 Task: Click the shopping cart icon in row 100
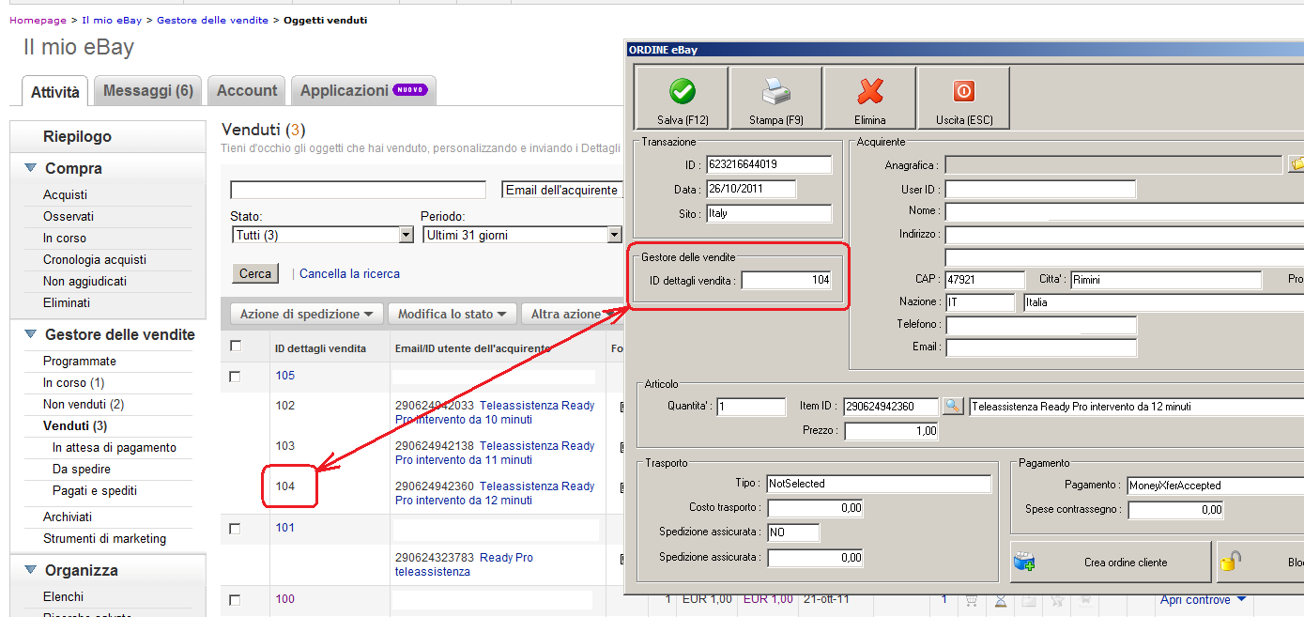[972, 600]
